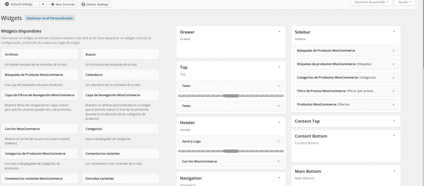Collapse the Top widget area
Screen dimensions: 424x186
coord(279,67)
